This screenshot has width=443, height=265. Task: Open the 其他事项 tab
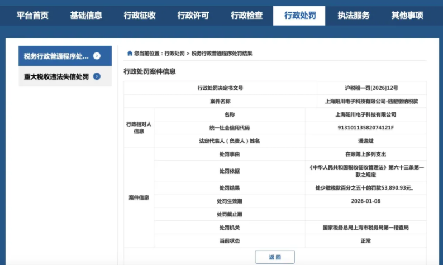407,16
